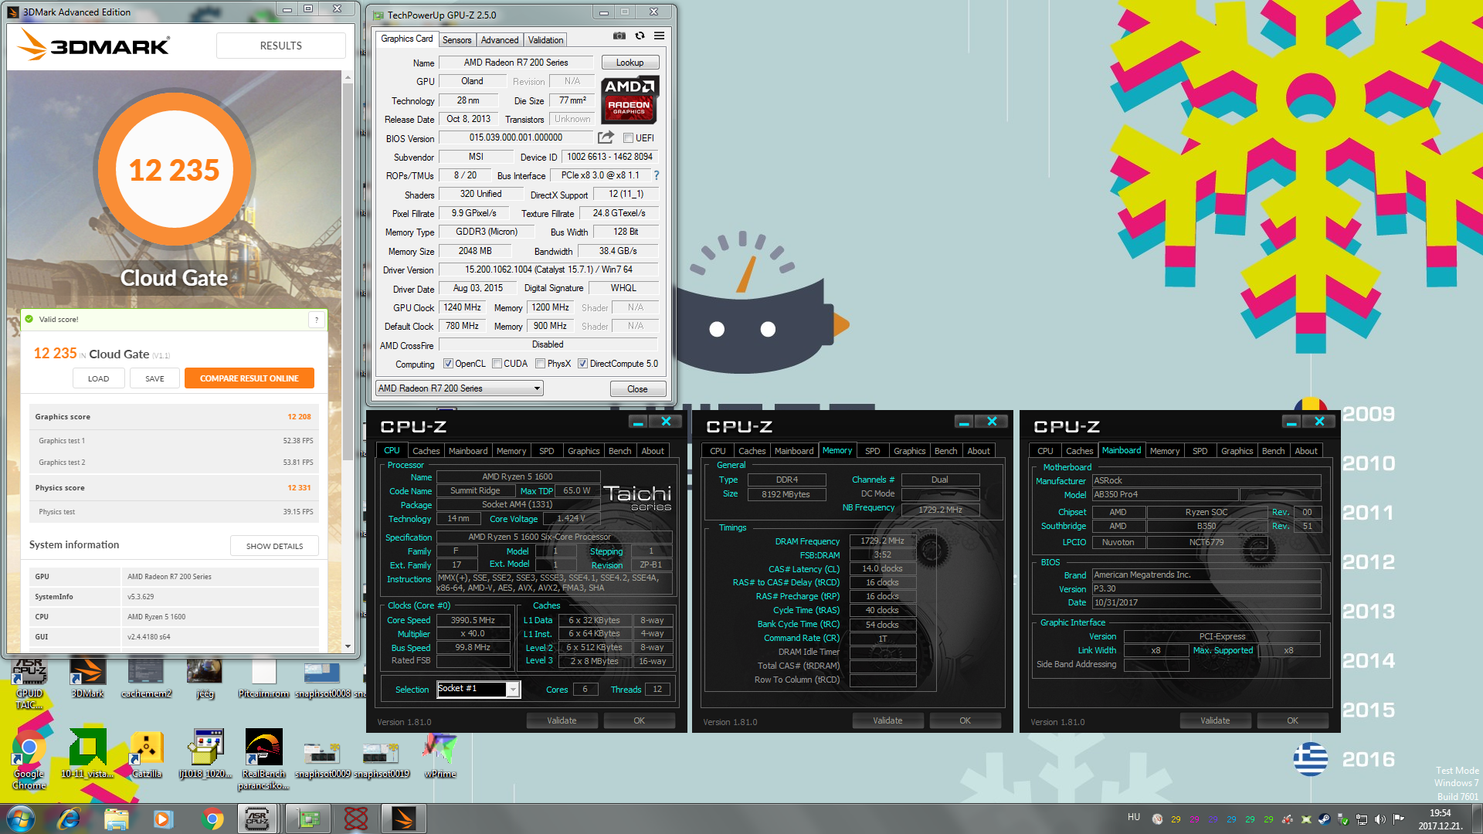Open the CPUID TAICHI CPU-Z desktop shortcut
1483x834 pixels.
29,682
